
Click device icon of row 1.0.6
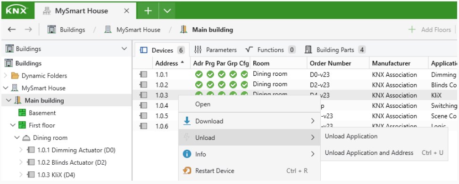143,126
